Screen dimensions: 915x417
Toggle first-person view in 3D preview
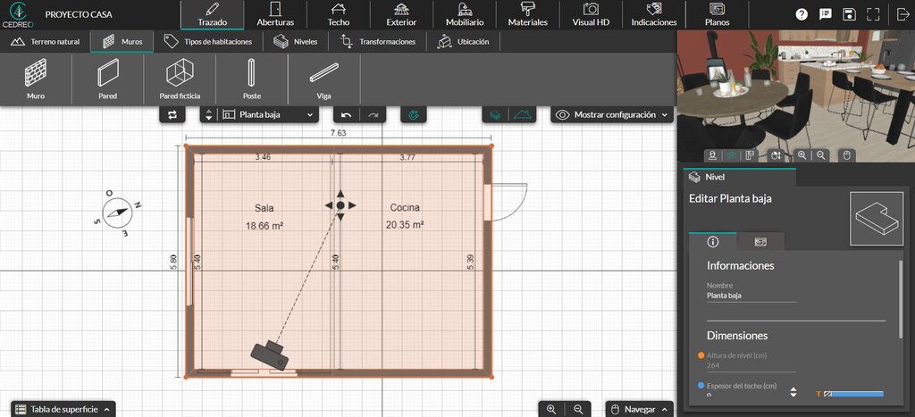(x=712, y=155)
